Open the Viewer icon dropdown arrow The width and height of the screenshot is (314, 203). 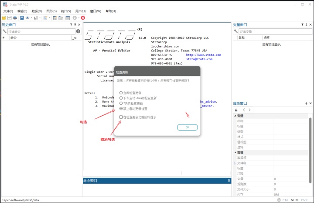[x=32, y=18]
